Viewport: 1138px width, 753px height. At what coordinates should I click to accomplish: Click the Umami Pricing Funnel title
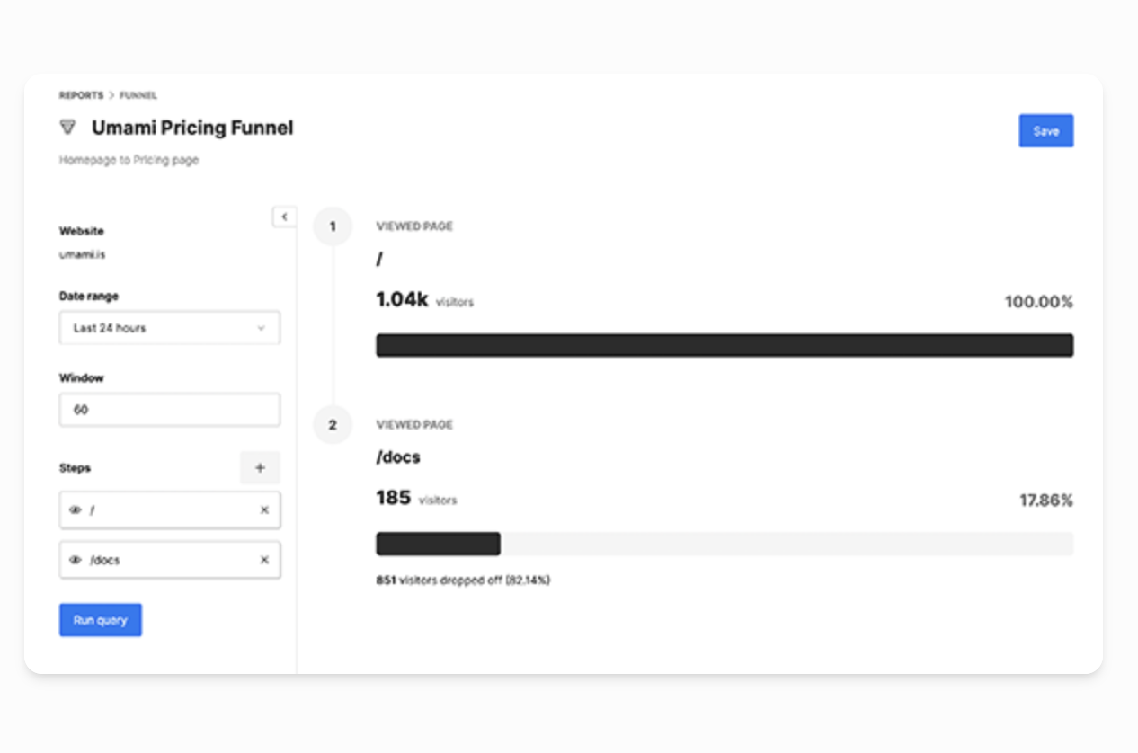[x=192, y=128]
